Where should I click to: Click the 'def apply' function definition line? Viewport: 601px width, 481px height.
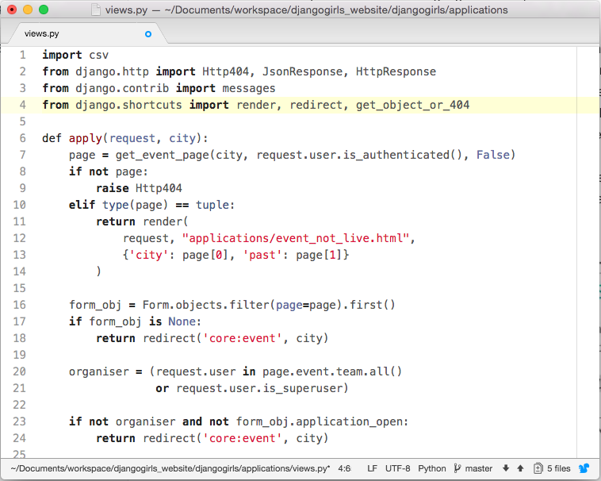pos(124,138)
